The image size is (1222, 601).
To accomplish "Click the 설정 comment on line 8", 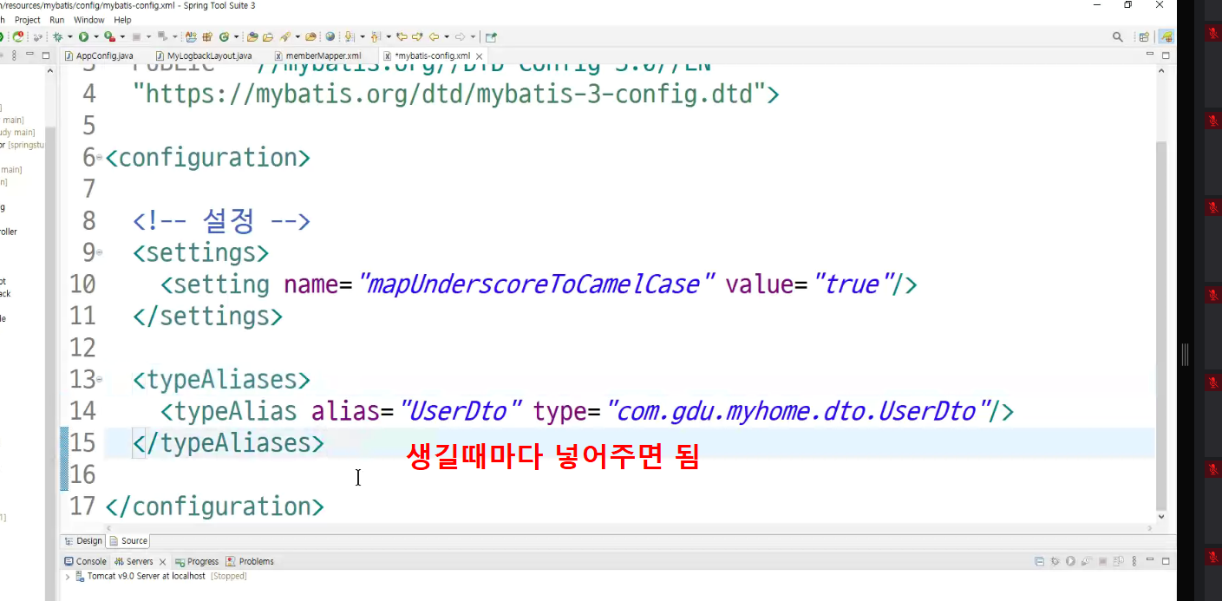I will (221, 221).
